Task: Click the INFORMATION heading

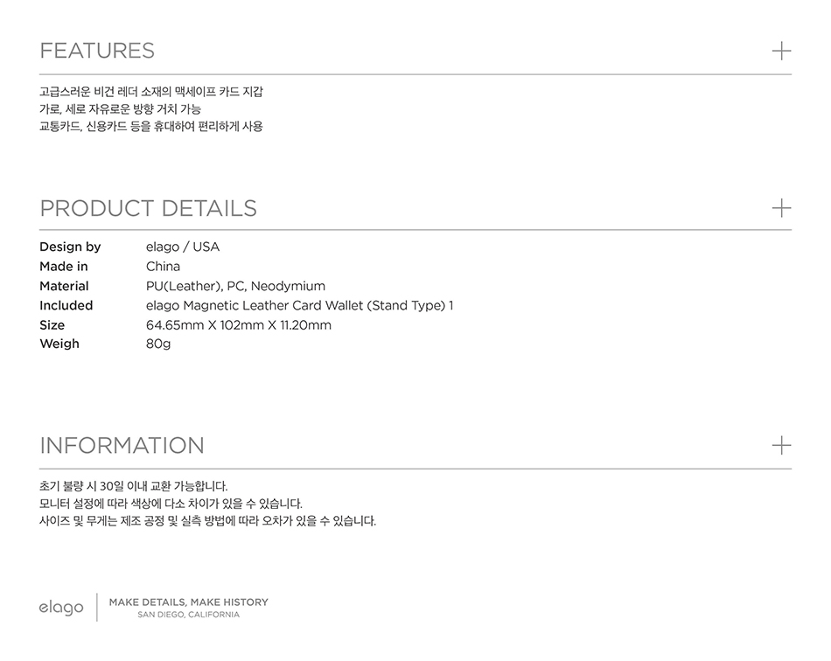Action: coord(122,445)
